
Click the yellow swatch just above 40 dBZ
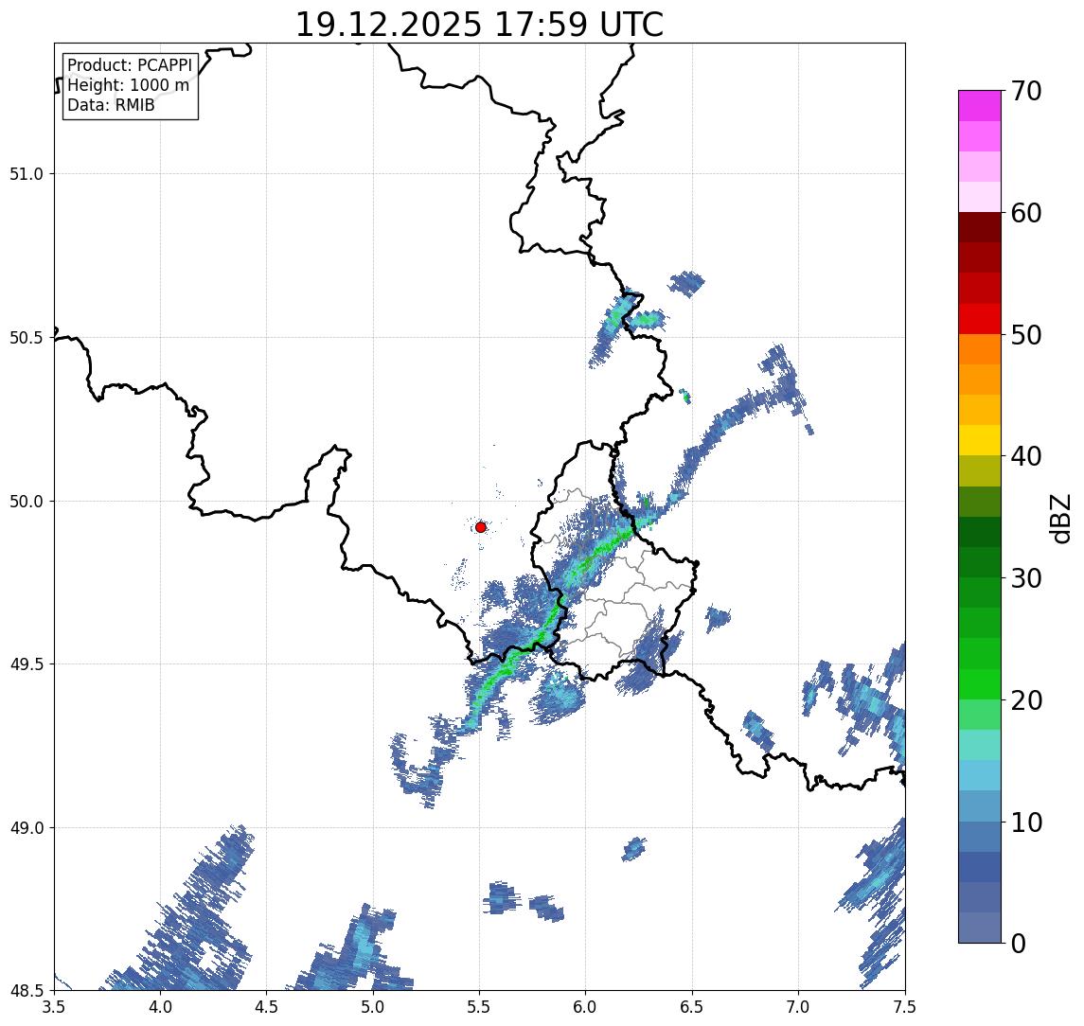click(x=980, y=440)
